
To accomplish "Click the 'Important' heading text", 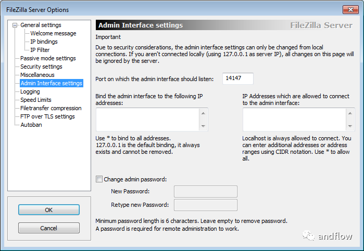I will click(x=108, y=37).
